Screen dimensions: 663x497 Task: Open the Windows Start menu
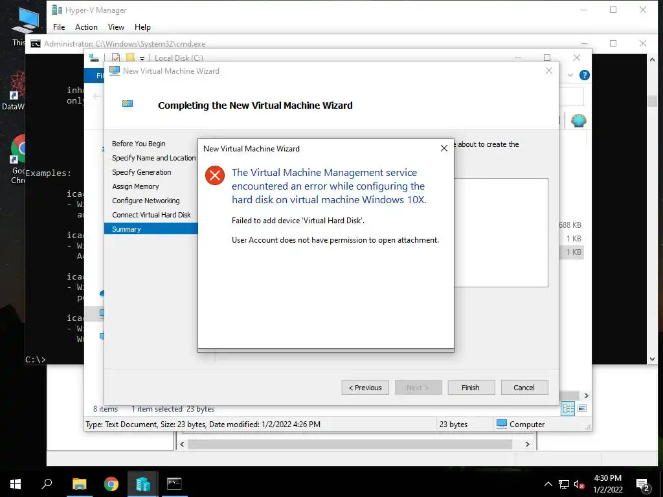(x=16, y=484)
